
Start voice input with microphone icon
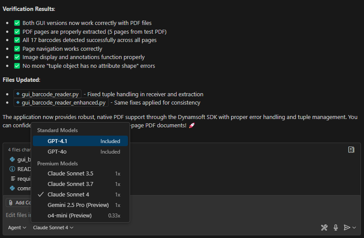click(336, 227)
